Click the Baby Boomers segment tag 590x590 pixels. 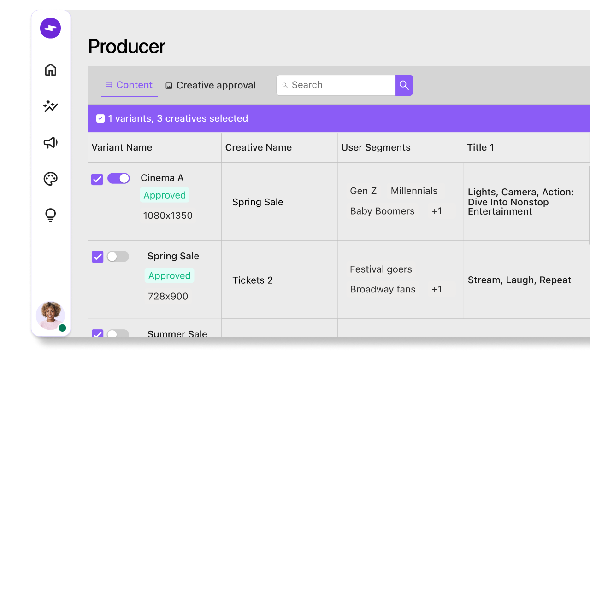click(x=382, y=211)
